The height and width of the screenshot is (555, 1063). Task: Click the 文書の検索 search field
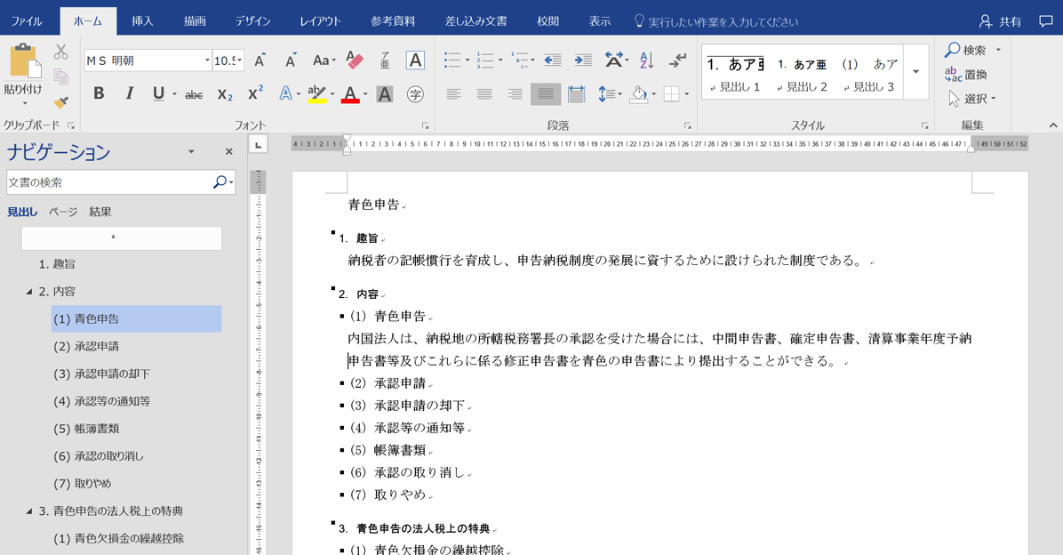point(108,182)
